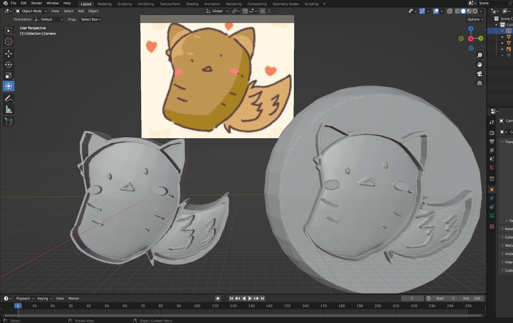Viewport: 513px width, 323px height.
Task: Toggle the camera view button
Action: tap(480, 74)
